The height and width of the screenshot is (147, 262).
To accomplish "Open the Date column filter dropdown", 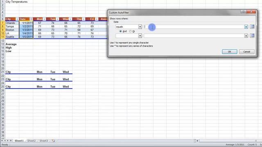I will coord(31,19).
